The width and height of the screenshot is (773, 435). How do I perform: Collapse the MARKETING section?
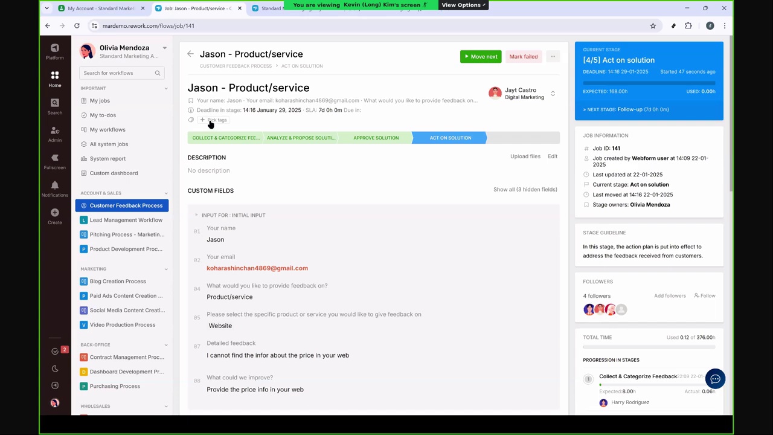click(x=166, y=269)
